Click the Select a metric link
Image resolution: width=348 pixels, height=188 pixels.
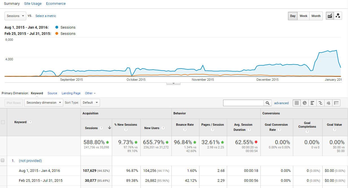(x=46, y=16)
